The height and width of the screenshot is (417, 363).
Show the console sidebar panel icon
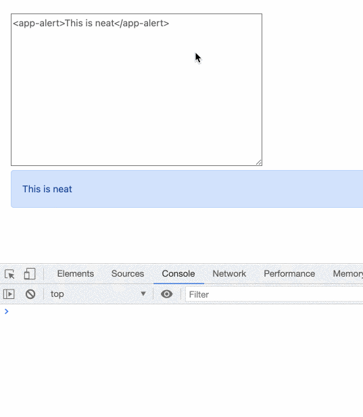9,294
